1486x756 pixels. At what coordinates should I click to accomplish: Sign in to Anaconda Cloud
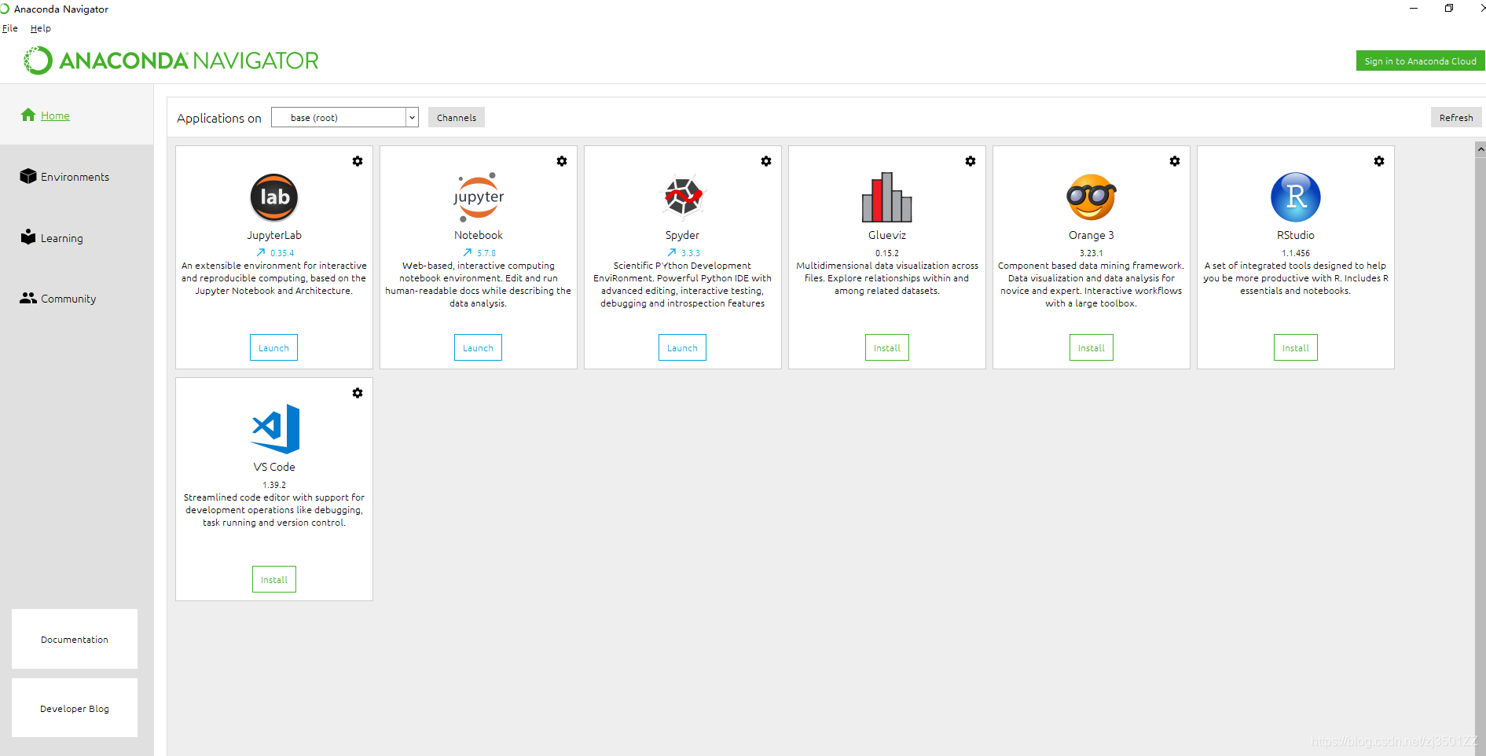tap(1420, 61)
